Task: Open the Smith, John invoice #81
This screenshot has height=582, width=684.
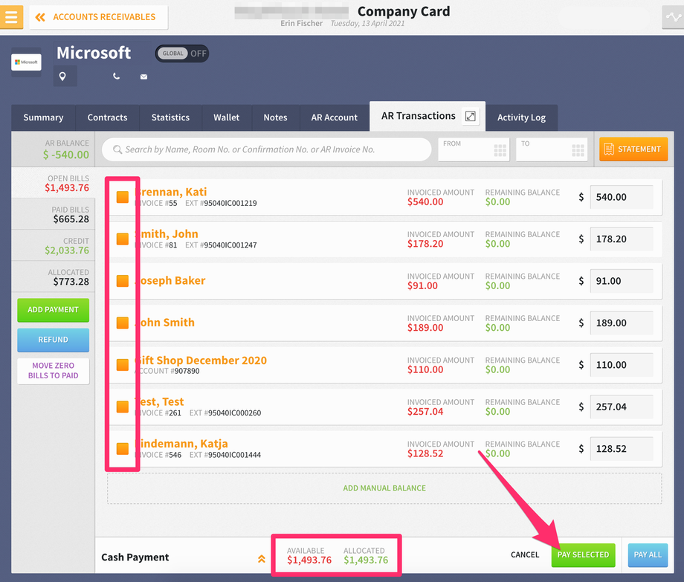Action: (x=167, y=233)
